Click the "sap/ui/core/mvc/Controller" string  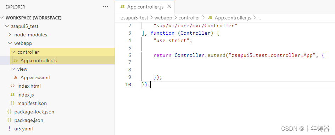pyautogui.click(x=195, y=26)
